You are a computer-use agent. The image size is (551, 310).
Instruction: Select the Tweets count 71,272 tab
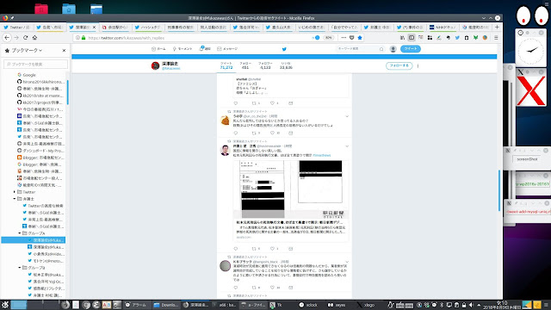[x=226, y=65]
